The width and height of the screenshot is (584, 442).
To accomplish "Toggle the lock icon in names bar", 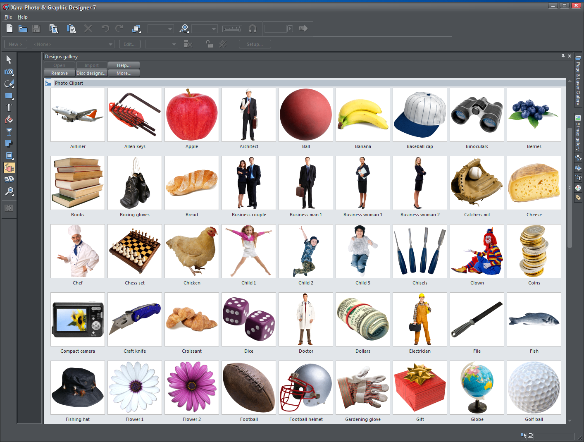I will [209, 44].
